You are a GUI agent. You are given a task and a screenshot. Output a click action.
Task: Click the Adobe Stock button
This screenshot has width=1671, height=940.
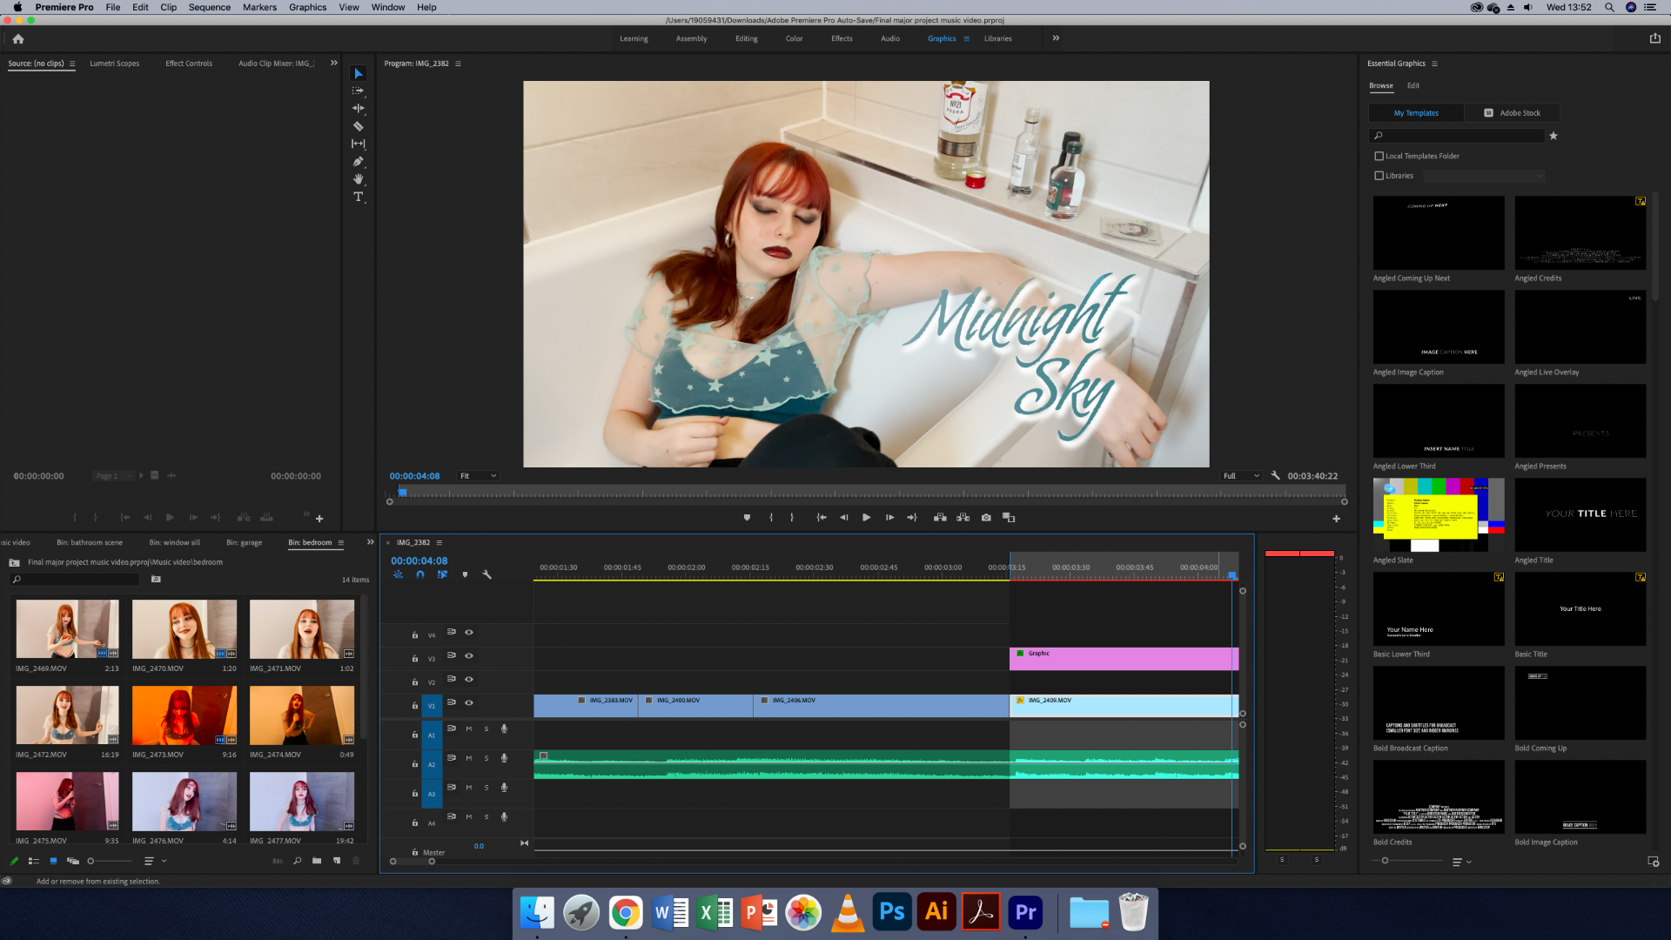point(1512,113)
